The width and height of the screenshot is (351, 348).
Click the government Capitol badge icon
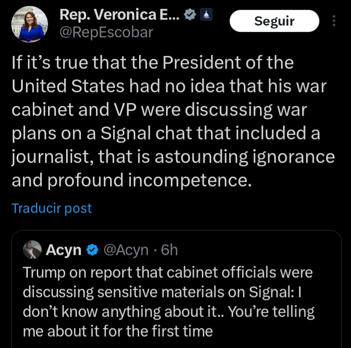click(206, 15)
